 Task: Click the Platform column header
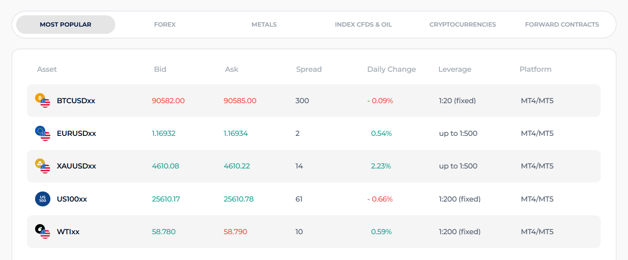[x=535, y=69]
